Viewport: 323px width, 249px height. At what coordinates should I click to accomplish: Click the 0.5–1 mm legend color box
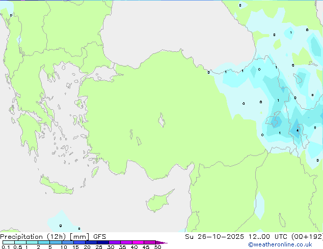coord(20,242)
